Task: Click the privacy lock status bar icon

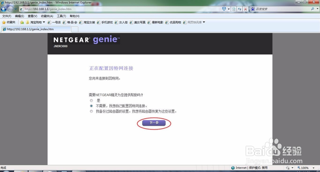Action: [x=288, y=168]
